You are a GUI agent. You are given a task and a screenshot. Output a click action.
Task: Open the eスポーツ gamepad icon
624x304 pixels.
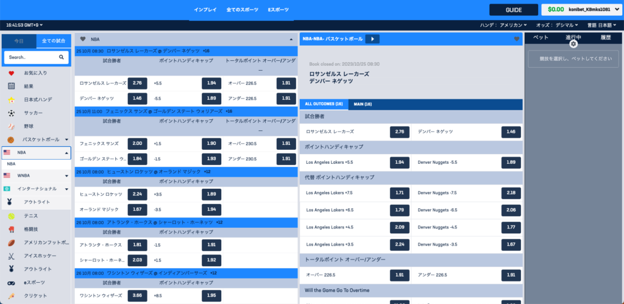tap(11, 283)
